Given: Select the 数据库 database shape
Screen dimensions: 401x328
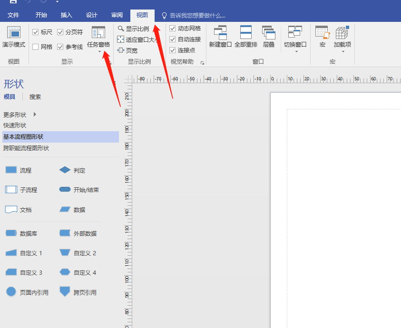Looking at the screenshot, I should (11, 233).
